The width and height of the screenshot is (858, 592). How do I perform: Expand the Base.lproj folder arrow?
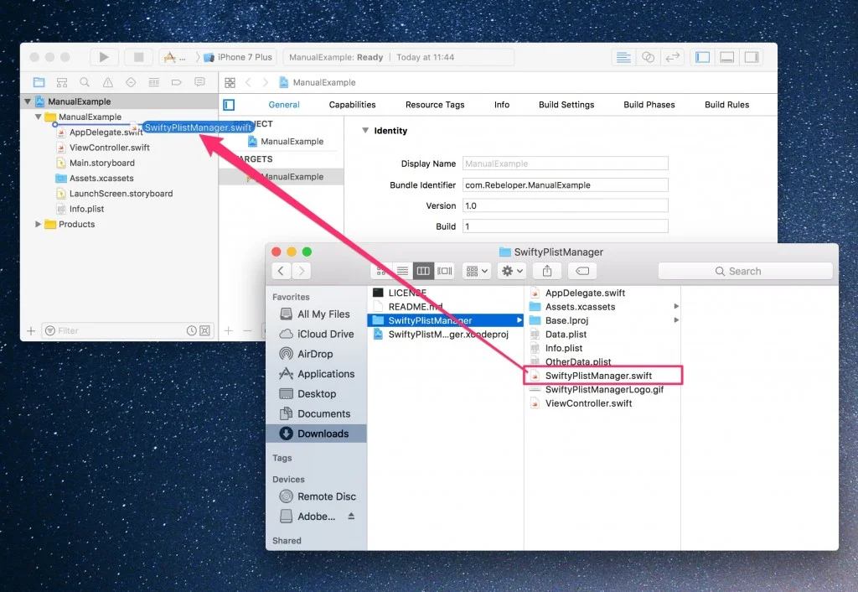(x=676, y=320)
